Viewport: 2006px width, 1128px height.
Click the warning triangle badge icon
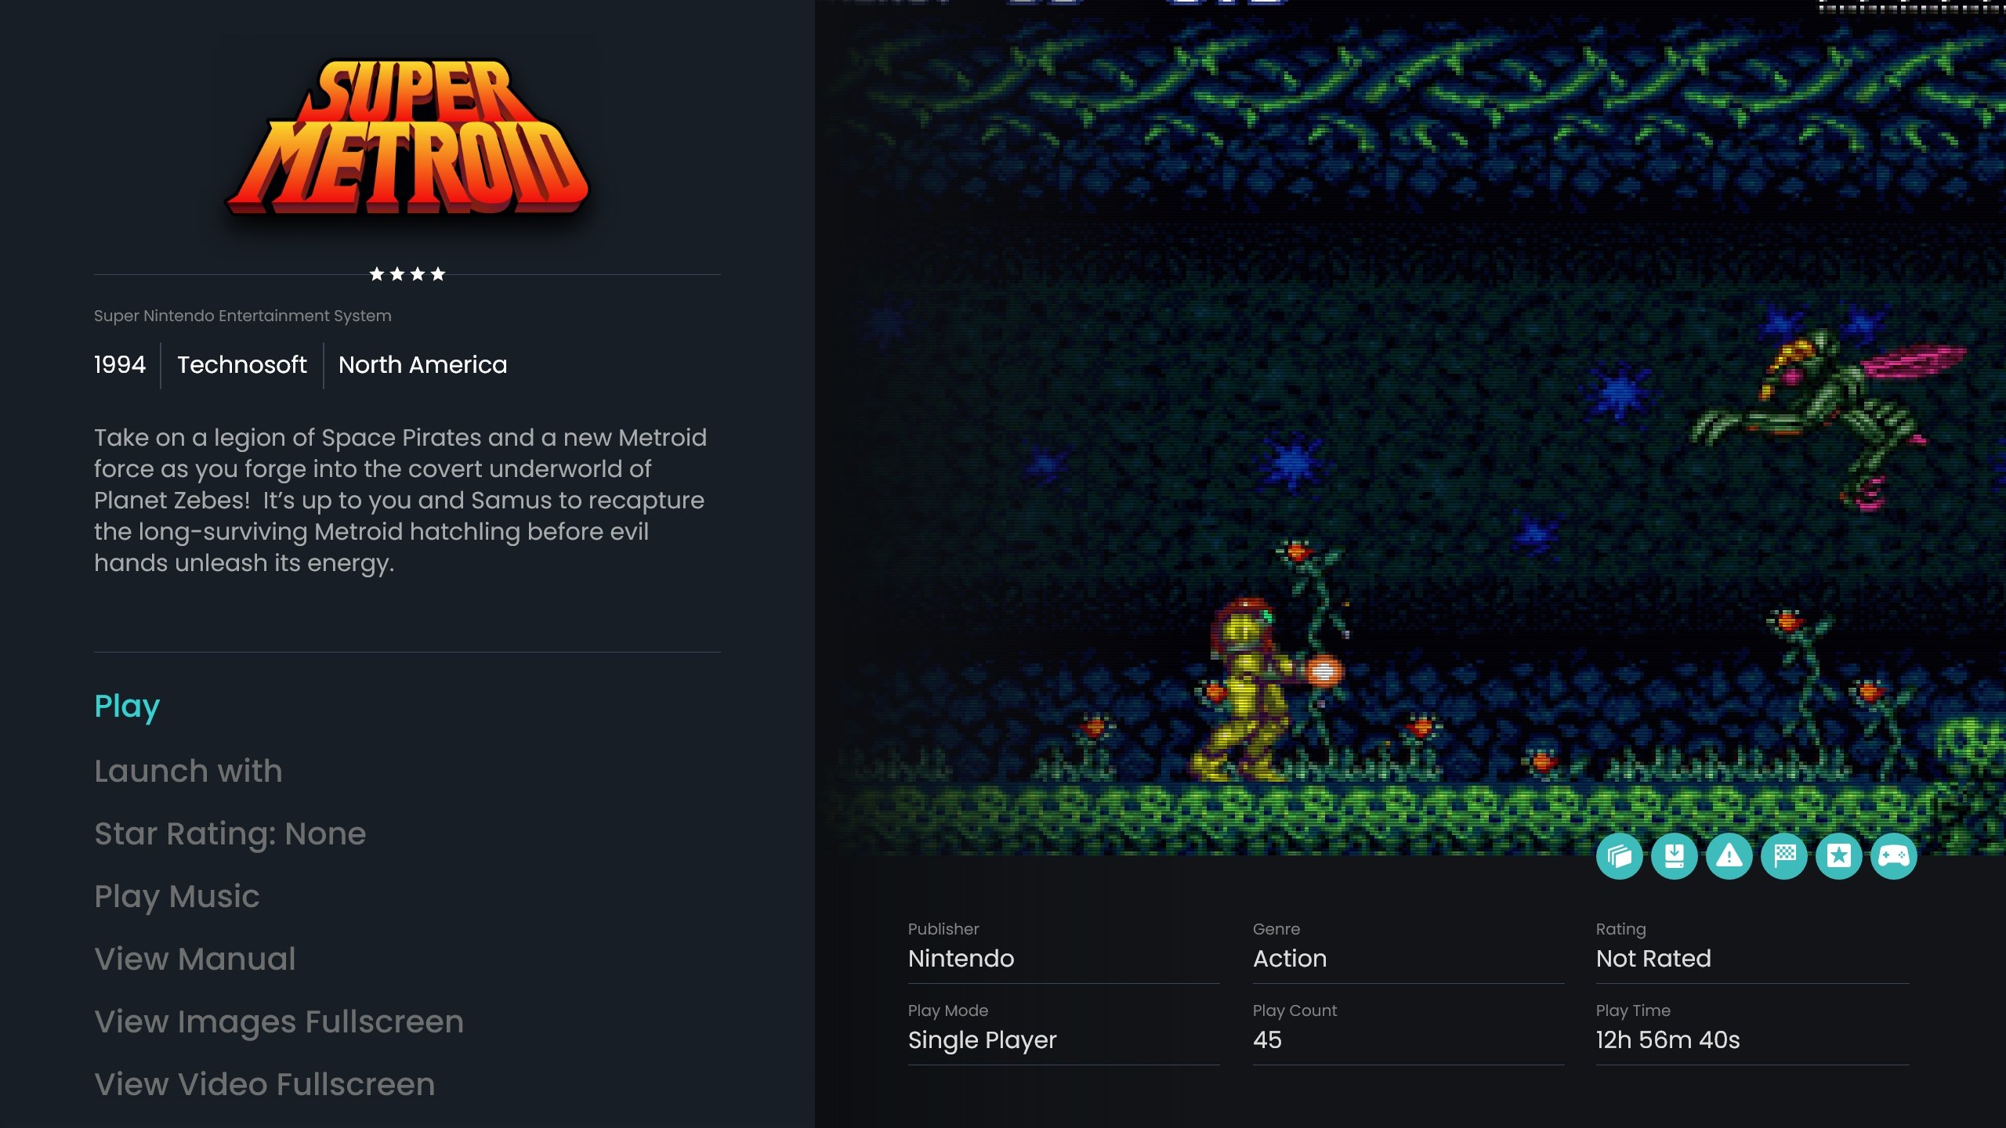point(1729,856)
